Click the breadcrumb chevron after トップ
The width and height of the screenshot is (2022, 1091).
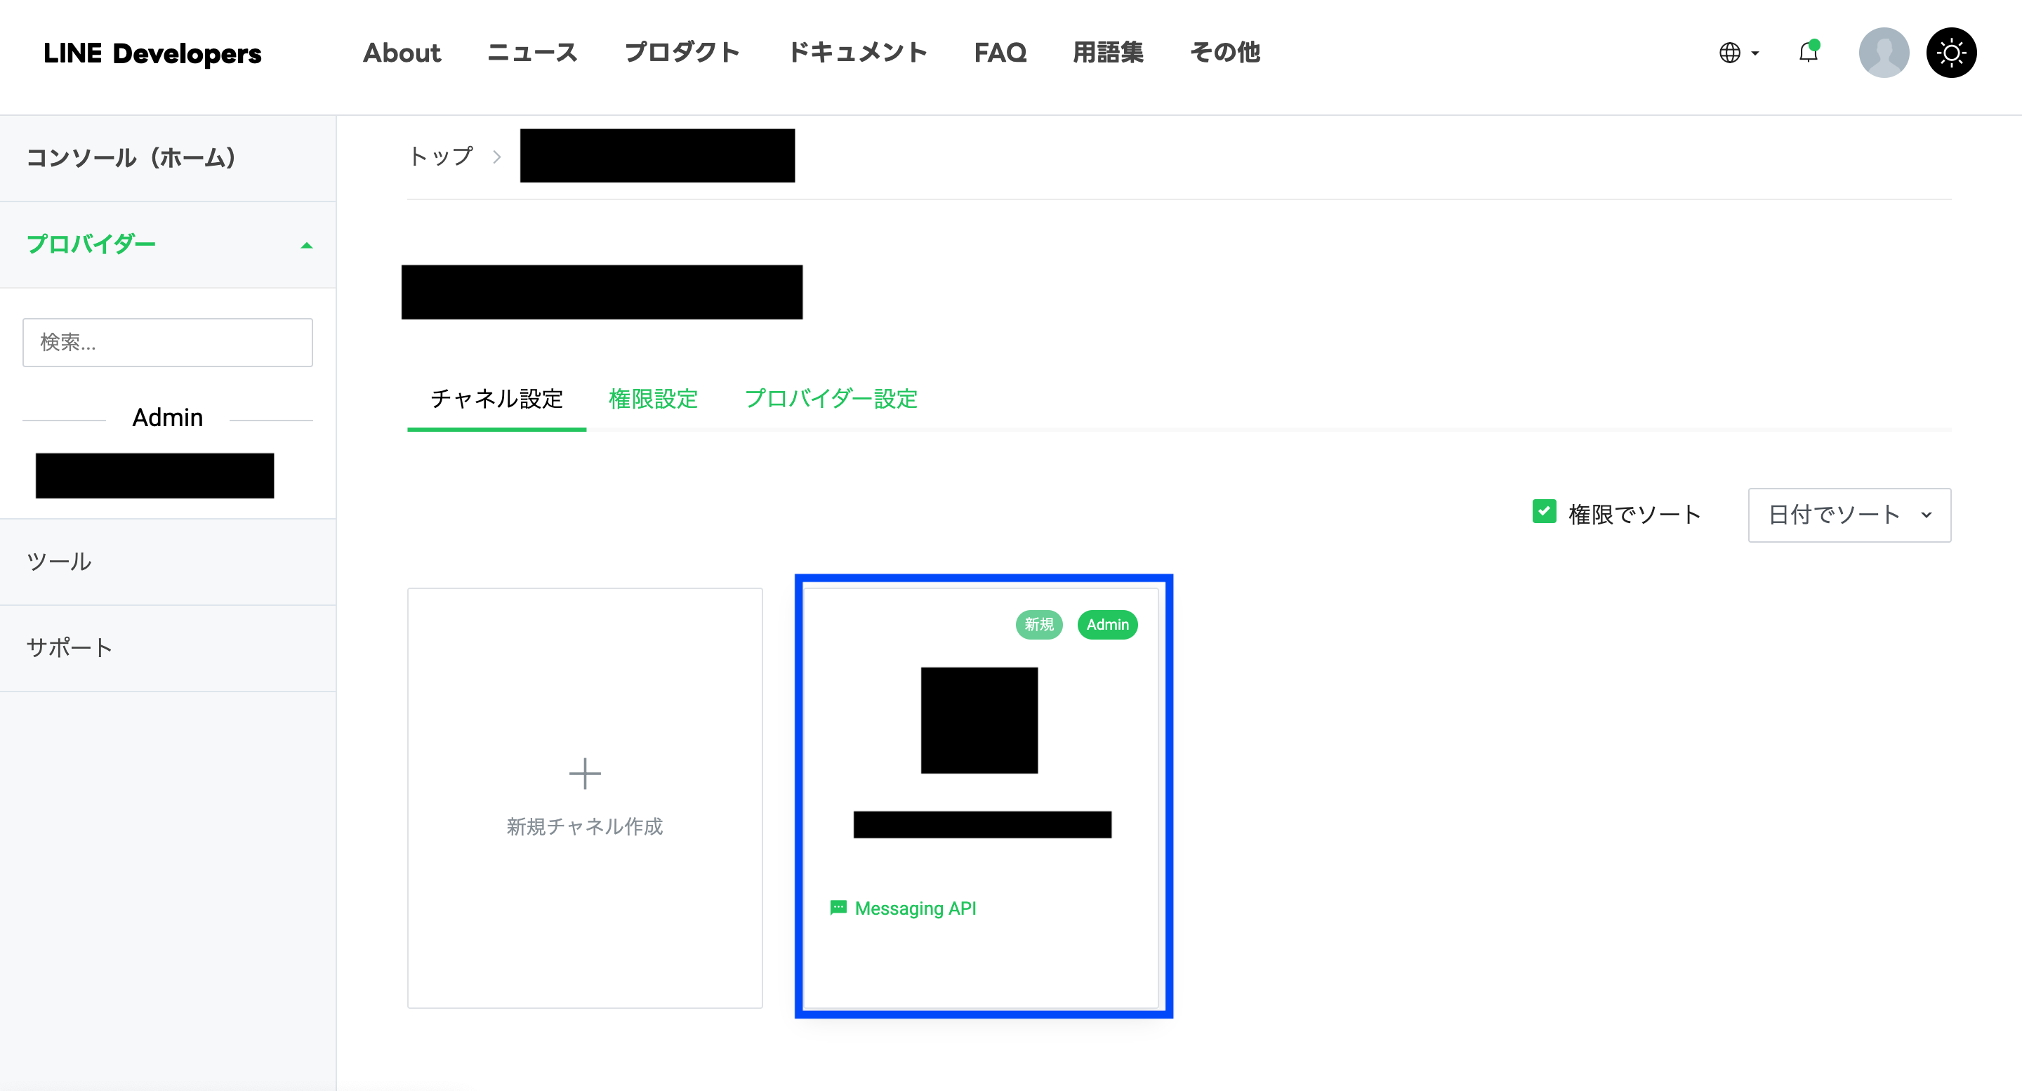pyautogui.click(x=497, y=157)
